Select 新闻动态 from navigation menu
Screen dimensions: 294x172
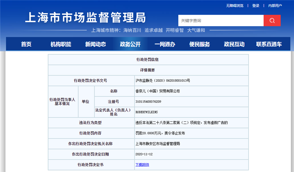click(x=96, y=44)
